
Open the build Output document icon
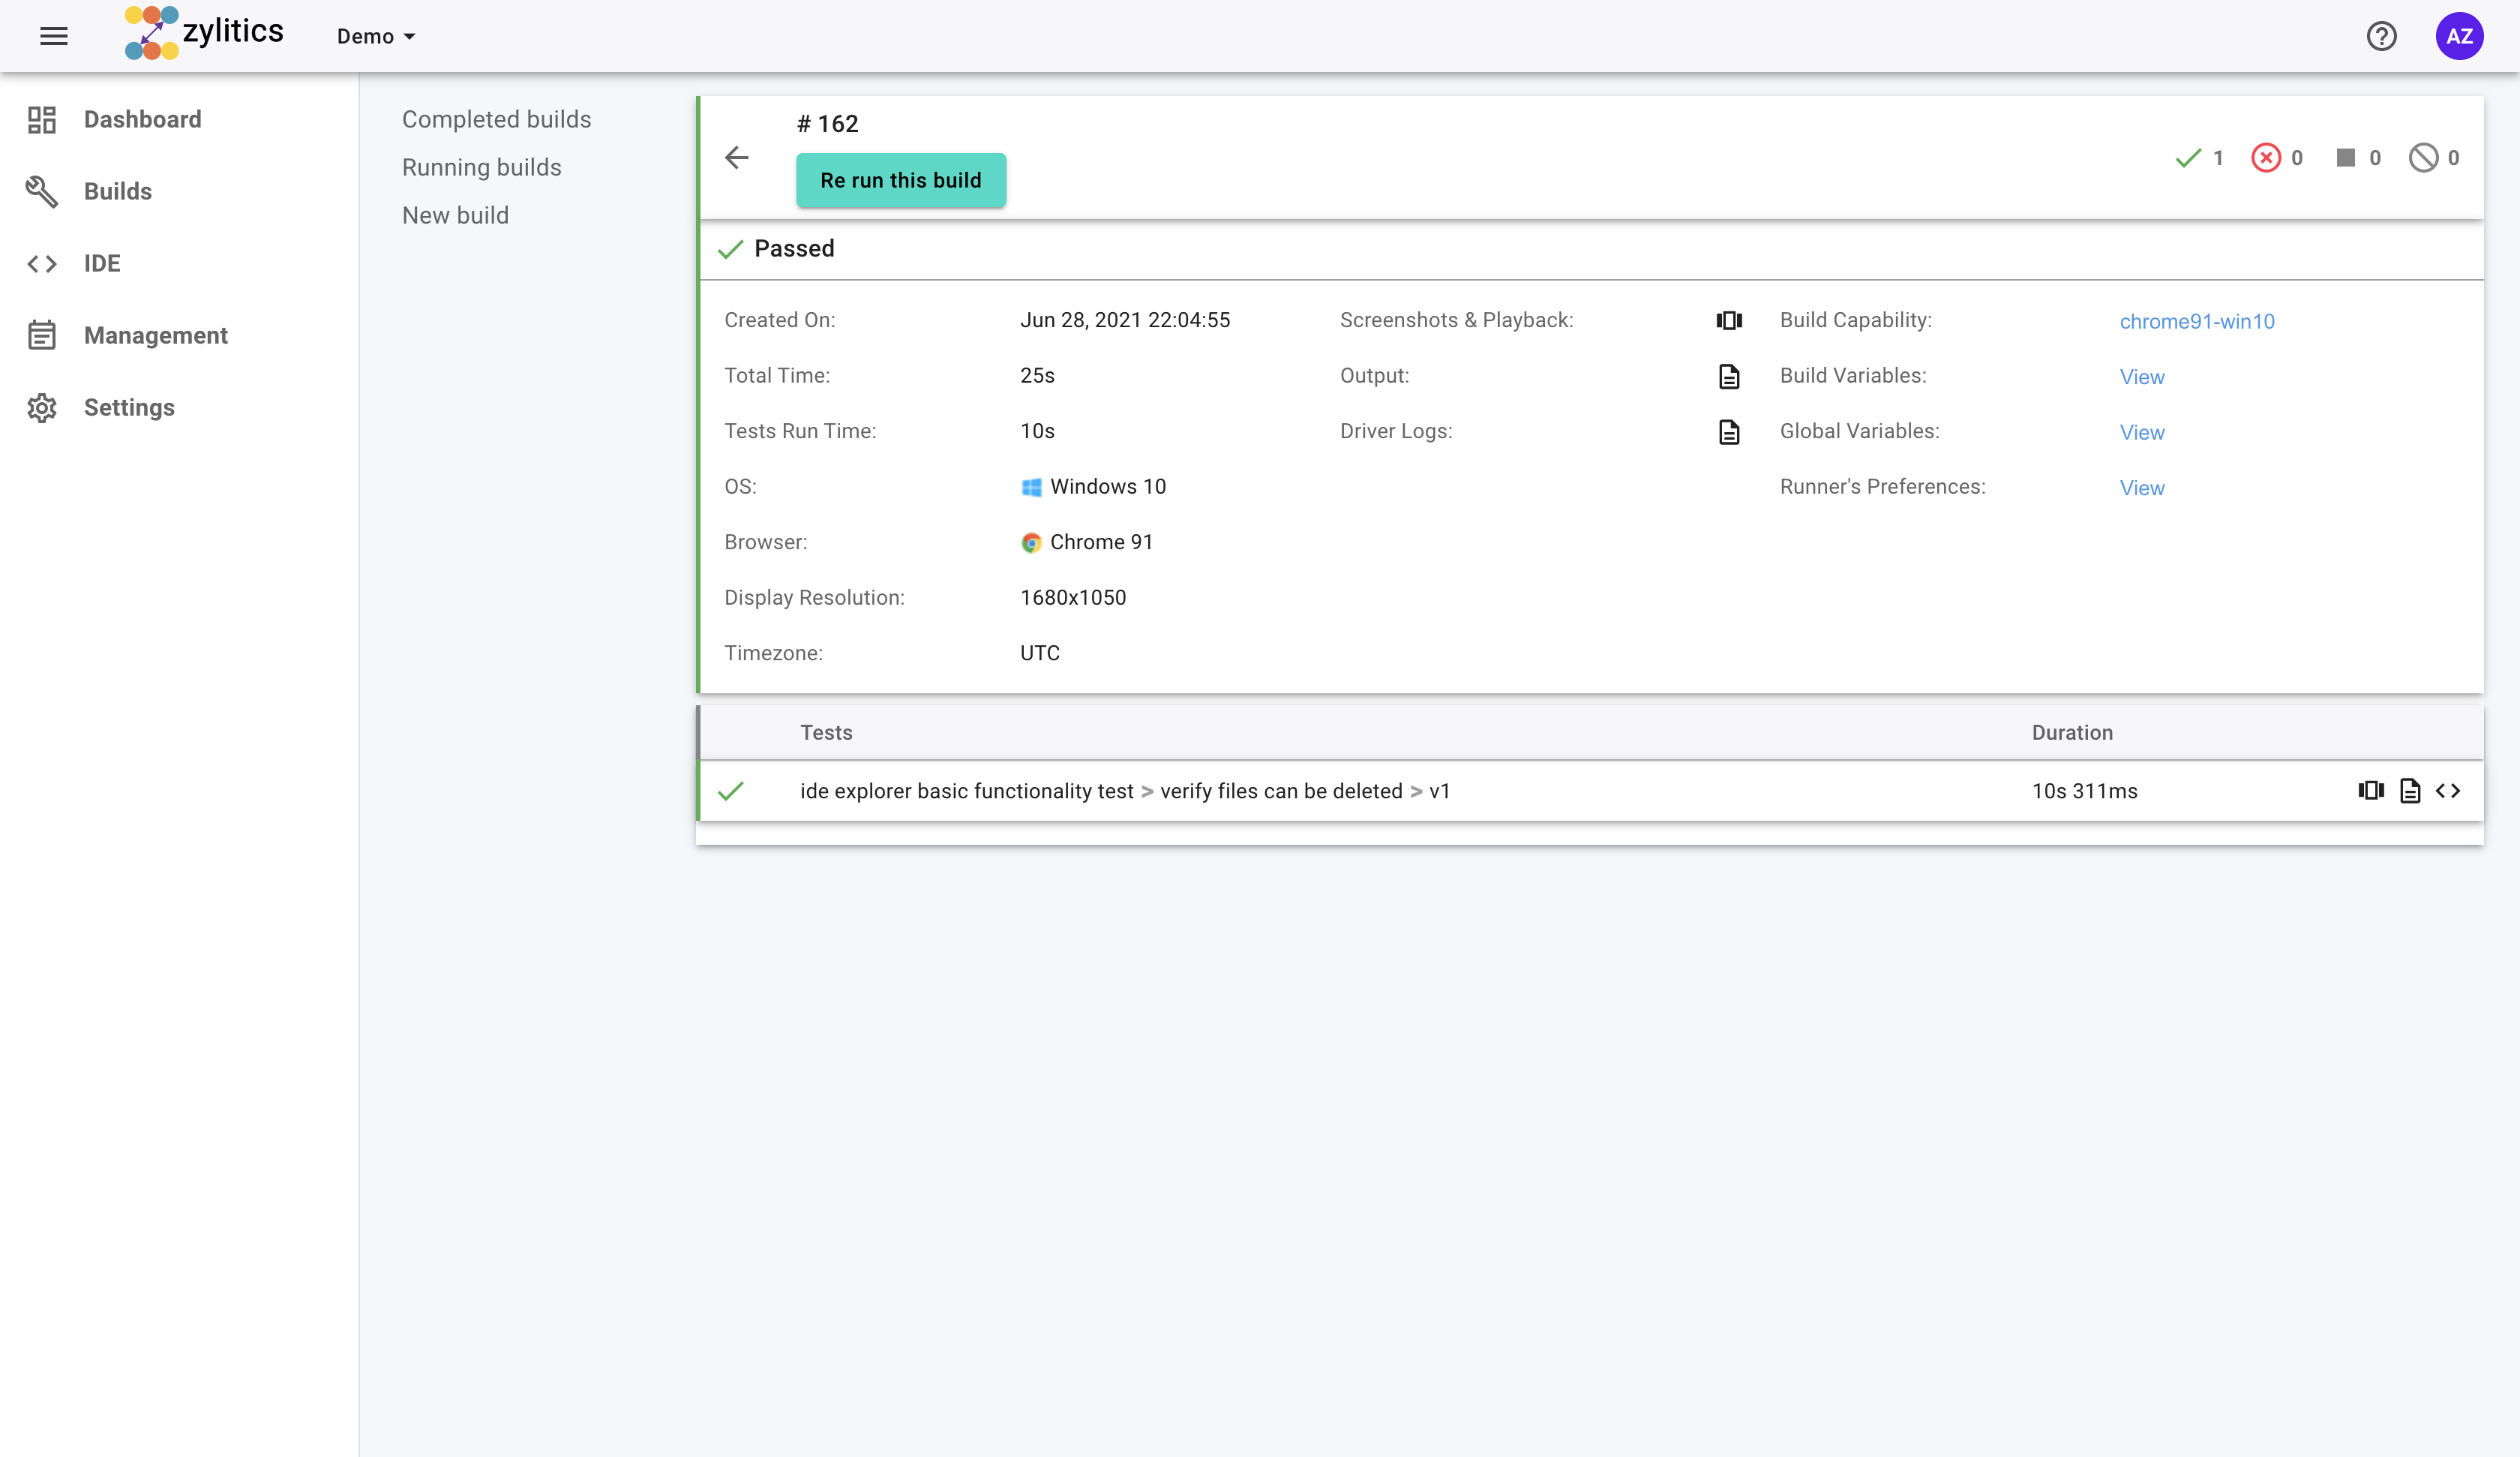click(x=1729, y=377)
